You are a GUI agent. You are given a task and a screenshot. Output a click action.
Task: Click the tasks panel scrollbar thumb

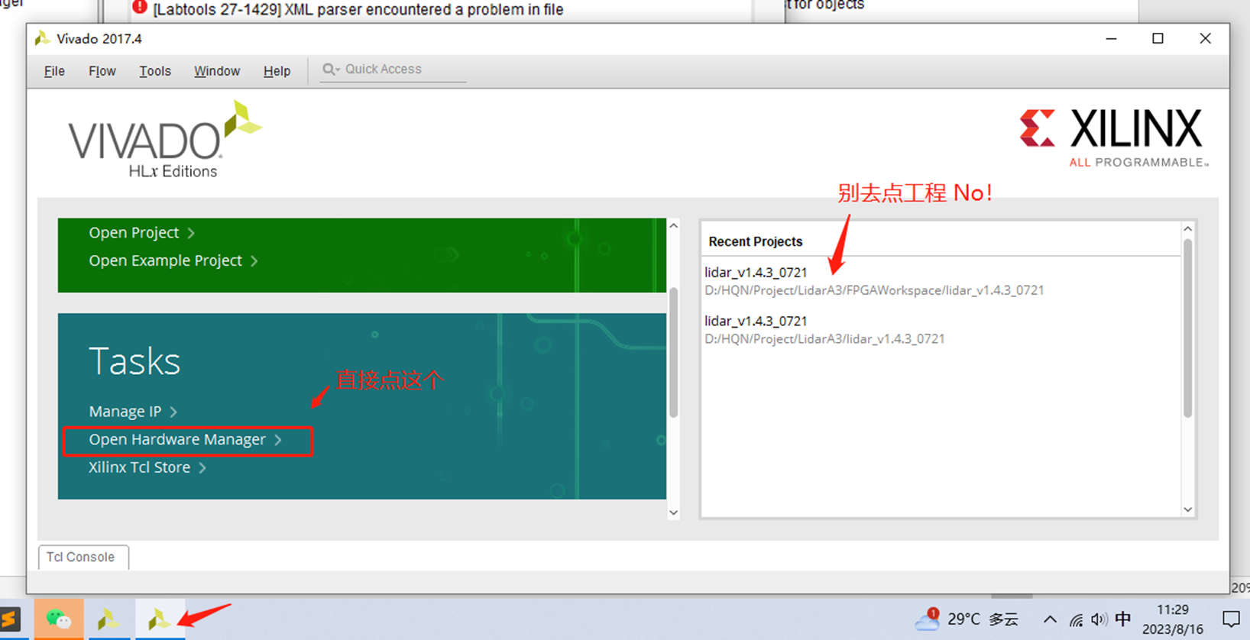673,353
